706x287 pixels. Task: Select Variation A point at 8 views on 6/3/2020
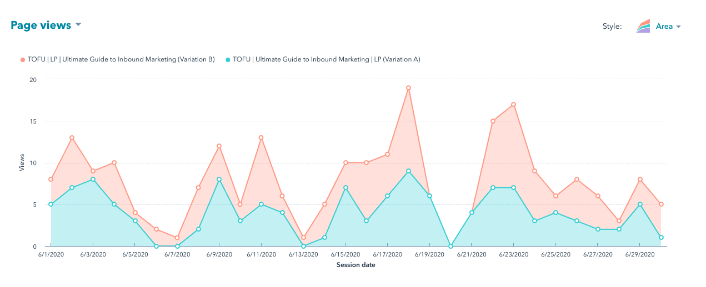[93, 180]
